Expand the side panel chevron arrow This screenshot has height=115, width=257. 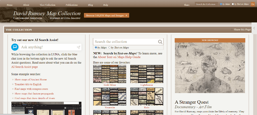click(254, 28)
